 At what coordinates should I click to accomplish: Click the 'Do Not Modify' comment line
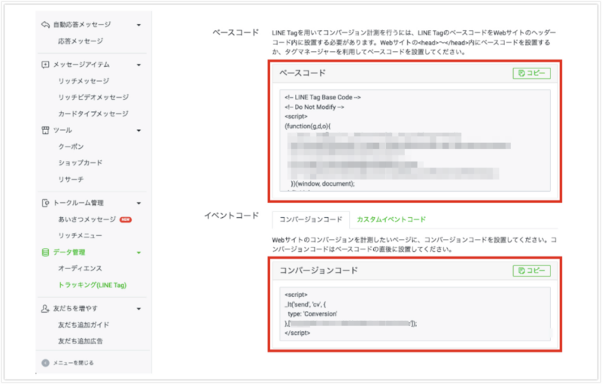point(314,107)
